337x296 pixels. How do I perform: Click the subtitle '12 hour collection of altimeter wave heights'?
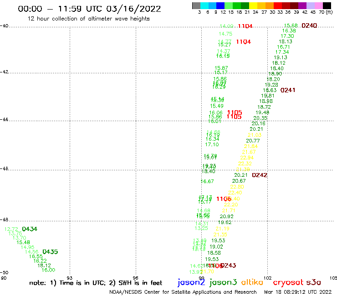(88, 19)
